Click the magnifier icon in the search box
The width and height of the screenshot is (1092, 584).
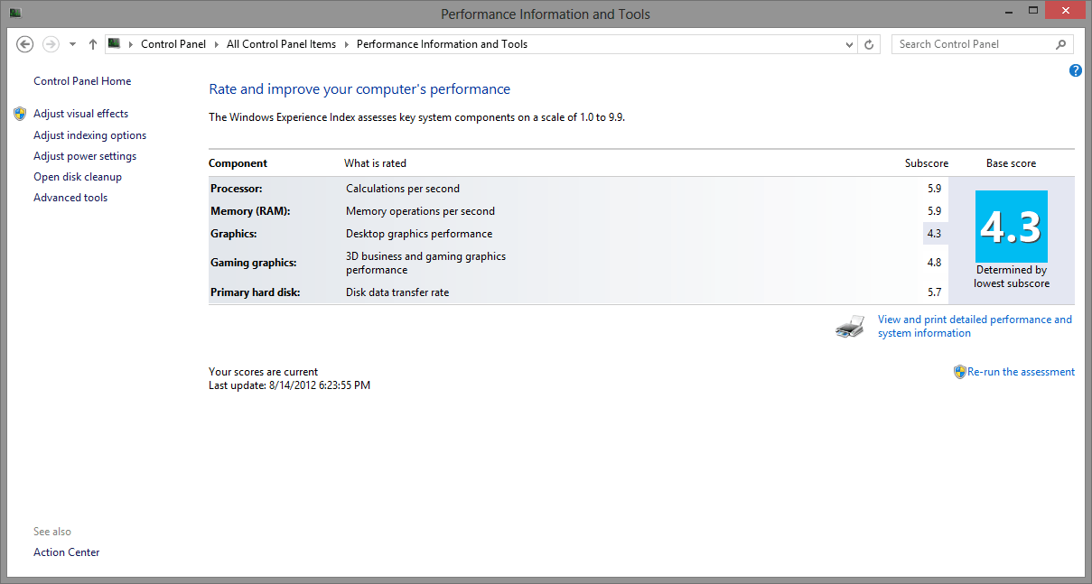[x=1060, y=44]
